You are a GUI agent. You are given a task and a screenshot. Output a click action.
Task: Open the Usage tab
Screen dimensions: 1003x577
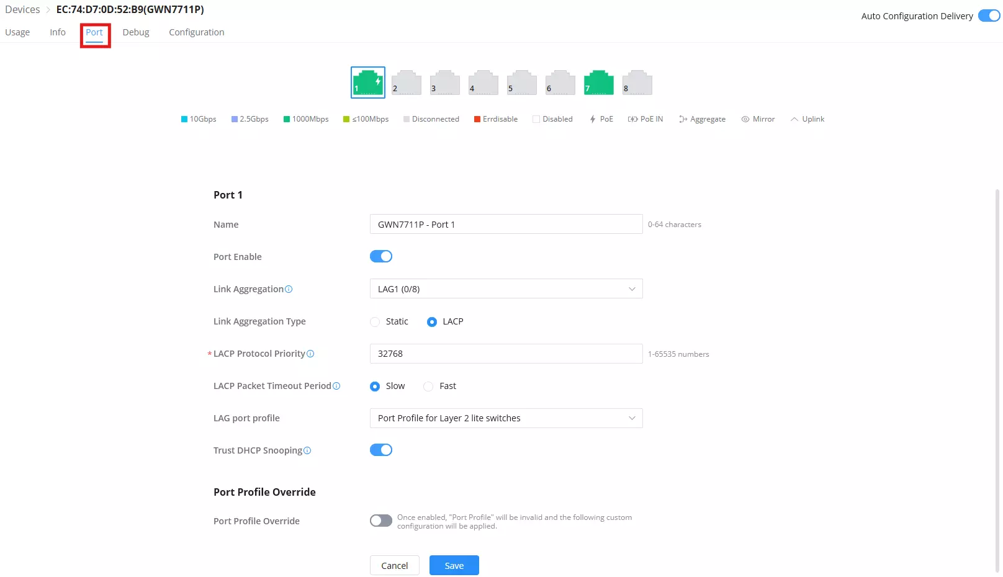coord(17,32)
